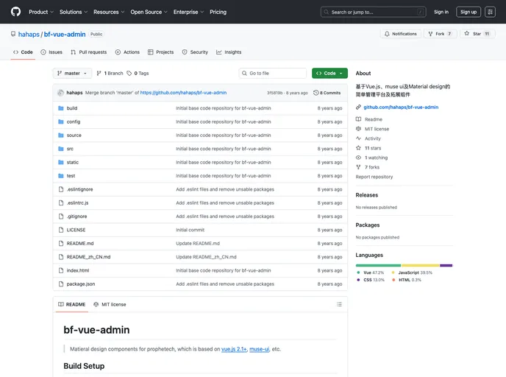The height and width of the screenshot is (377, 506).
Task: Click the JavaScript 39.5% language entry
Action: tap(412, 272)
